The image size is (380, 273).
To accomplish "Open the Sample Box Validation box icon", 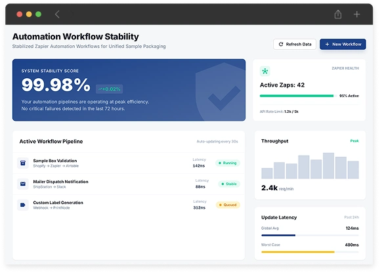I will tap(23, 163).
